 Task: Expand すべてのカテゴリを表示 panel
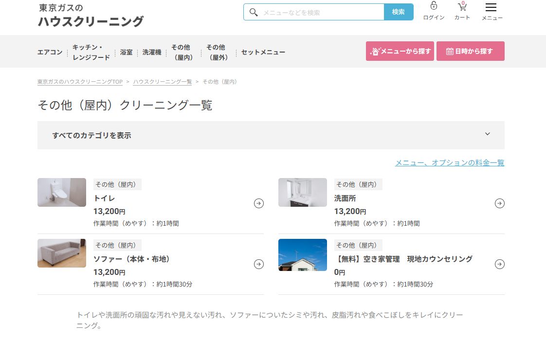(91, 136)
